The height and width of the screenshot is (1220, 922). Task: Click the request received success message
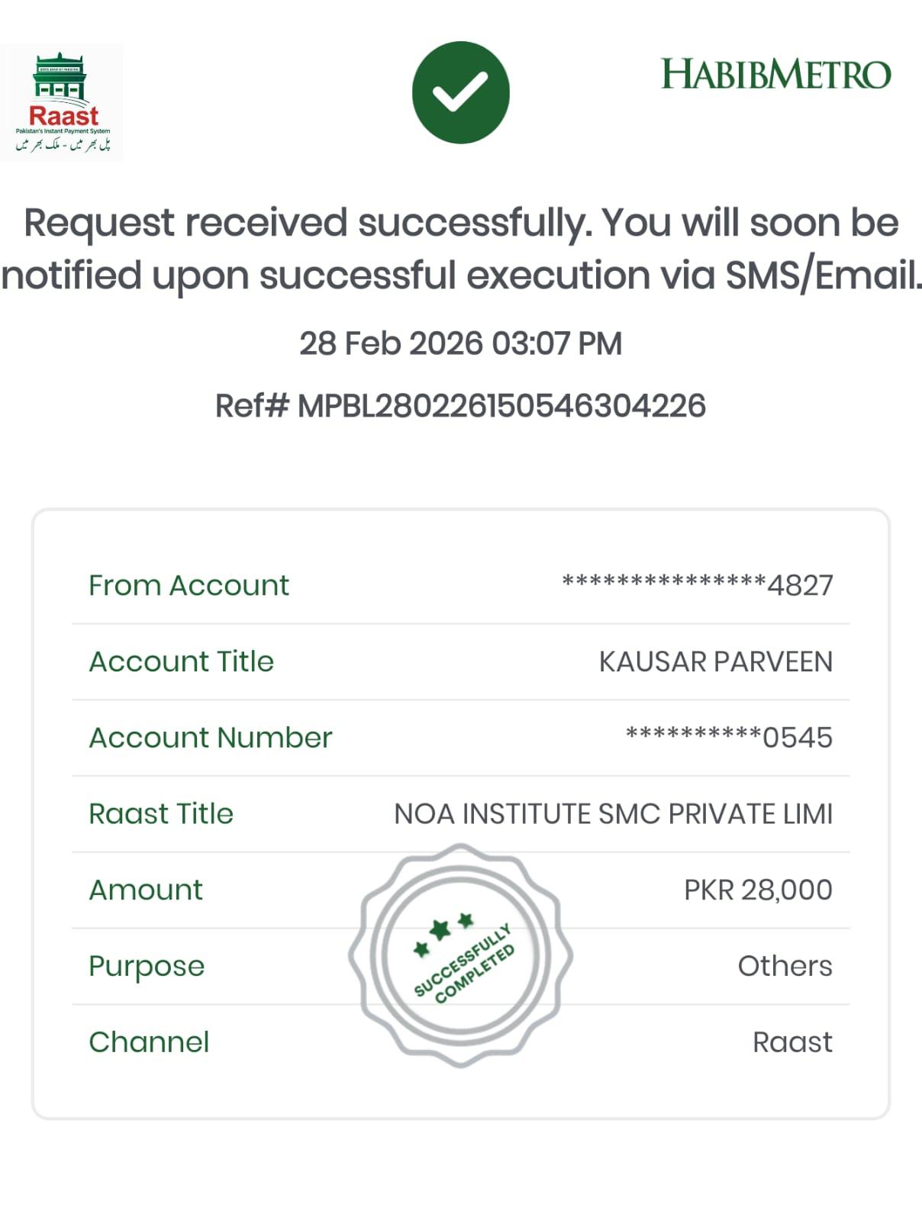click(461, 249)
